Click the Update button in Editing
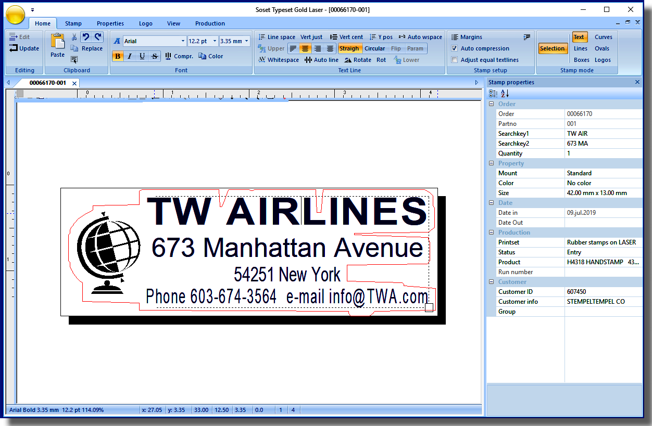The image size is (652, 426). pos(24,48)
